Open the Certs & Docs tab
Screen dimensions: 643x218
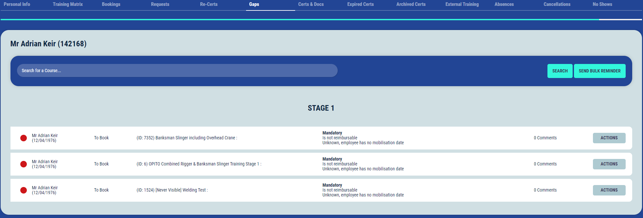[x=311, y=4]
